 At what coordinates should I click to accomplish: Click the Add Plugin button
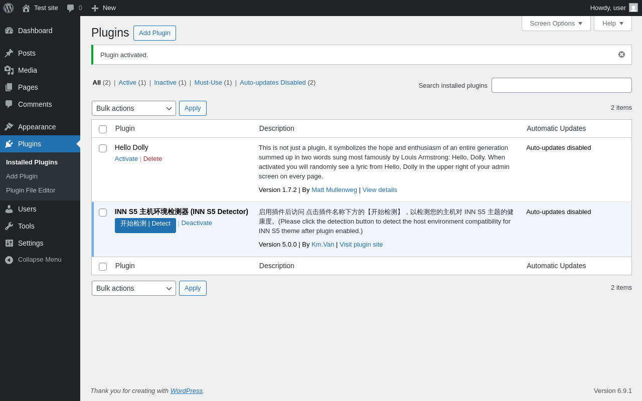pyautogui.click(x=154, y=33)
